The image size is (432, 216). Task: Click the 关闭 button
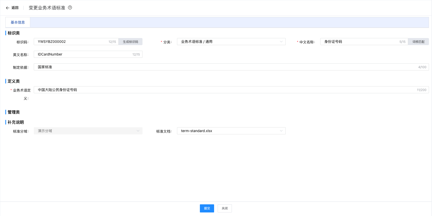225,208
